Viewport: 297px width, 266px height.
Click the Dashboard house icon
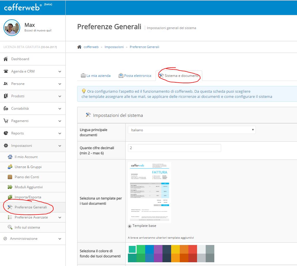[6, 59]
